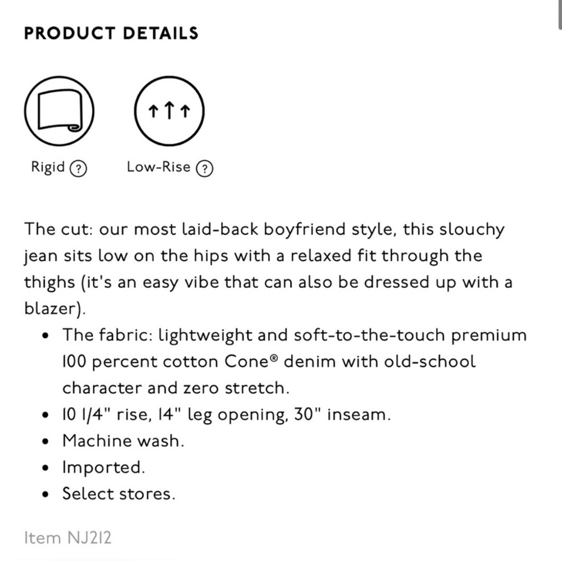Screen dimensions: 562x562
Task: Click the word 'Cone' in fabric description
Action: point(247,361)
